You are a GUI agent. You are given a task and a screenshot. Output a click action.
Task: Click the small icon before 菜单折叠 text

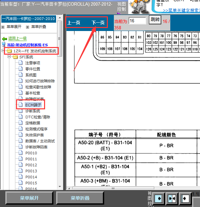point(27,27)
